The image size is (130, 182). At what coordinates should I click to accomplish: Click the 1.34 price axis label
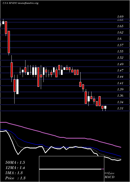[x=120, y=102]
